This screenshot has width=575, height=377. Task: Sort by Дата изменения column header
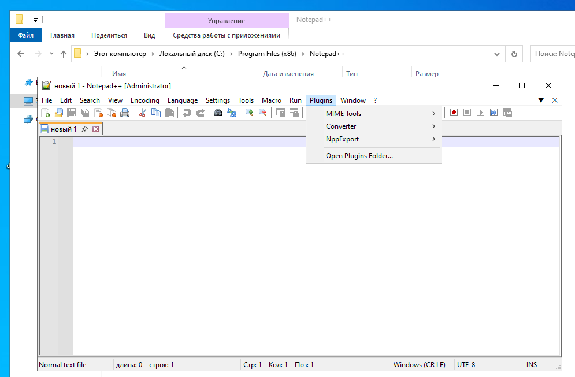[288, 74]
